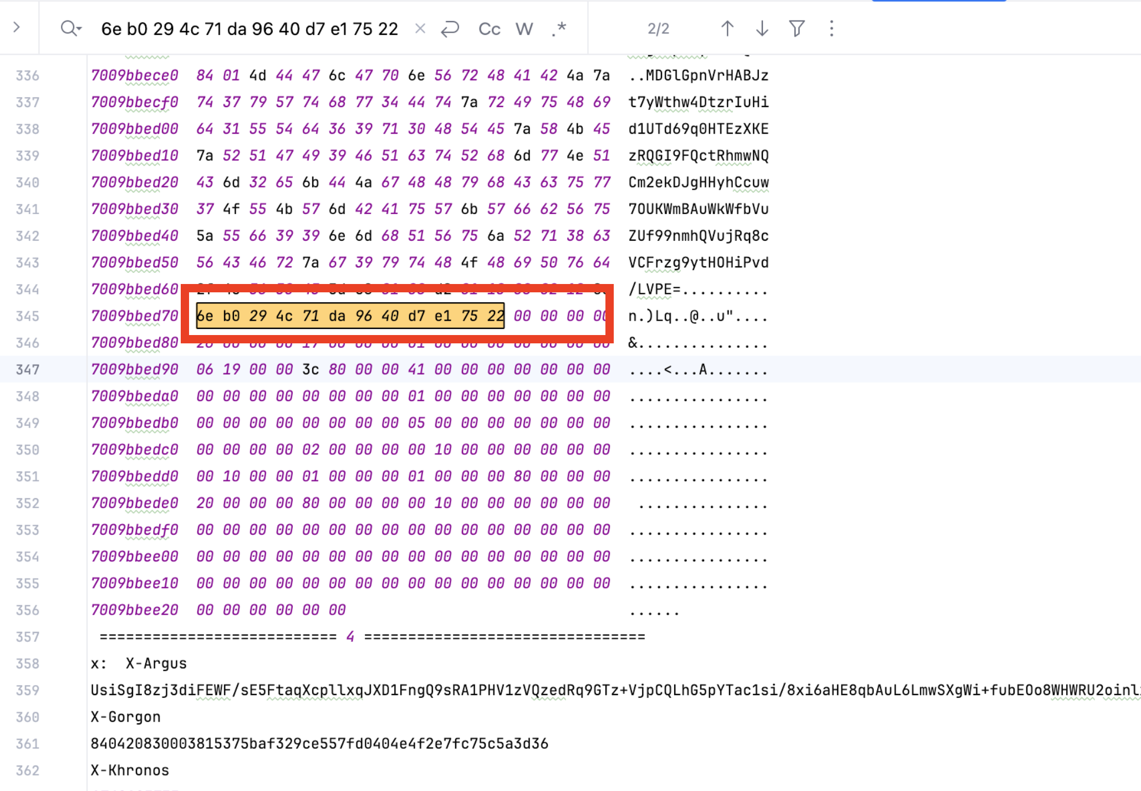Click line number 347 in gutter
This screenshot has width=1141, height=791.
(x=27, y=369)
